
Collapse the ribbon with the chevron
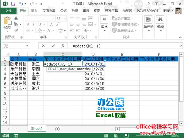tap(180, 37)
